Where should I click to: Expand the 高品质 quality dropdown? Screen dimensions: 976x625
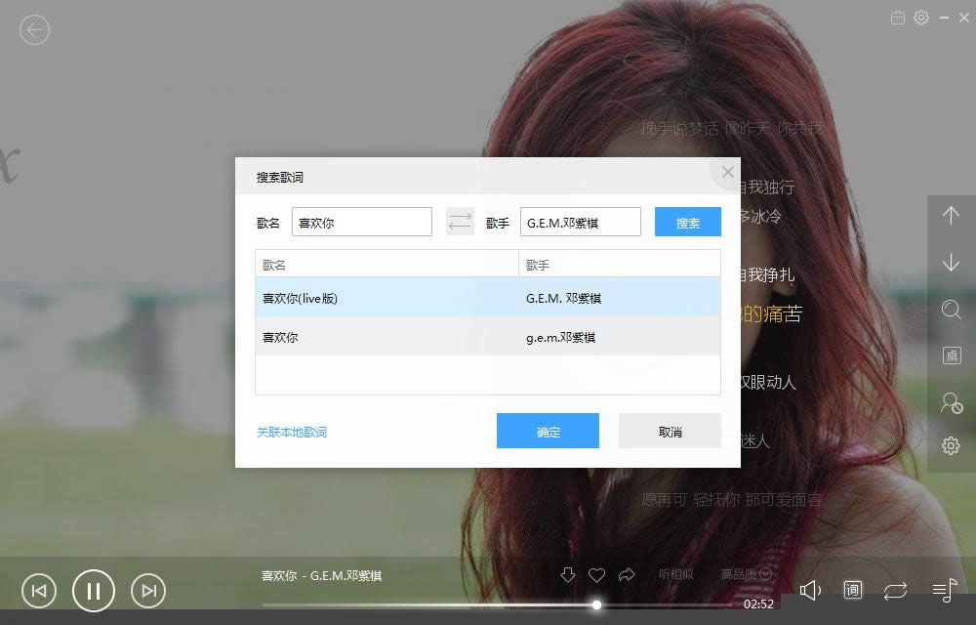[x=746, y=574]
